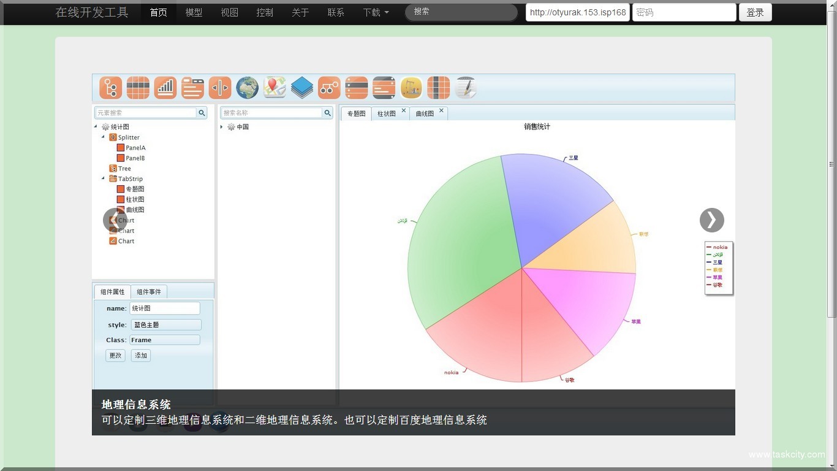Click the 在线开发工具 brand link
The image size is (837, 471).
coord(92,12)
